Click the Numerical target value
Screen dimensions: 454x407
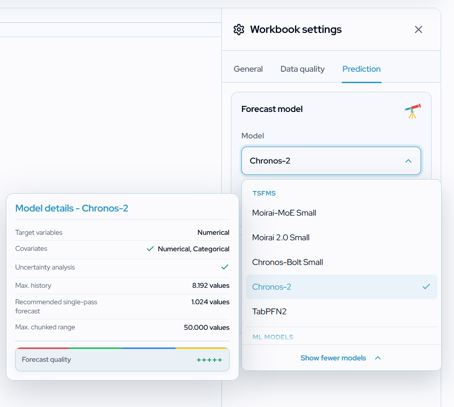(214, 233)
